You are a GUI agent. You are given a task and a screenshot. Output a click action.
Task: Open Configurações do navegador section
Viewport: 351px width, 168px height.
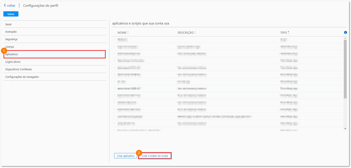click(55, 77)
